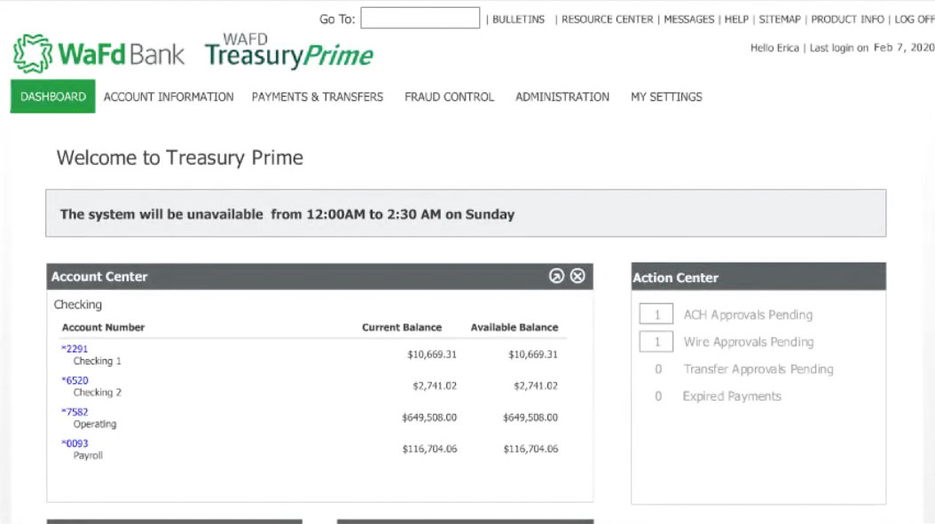
Task: Click available balance $116,704.06 for Payroll
Action: click(x=530, y=449)
